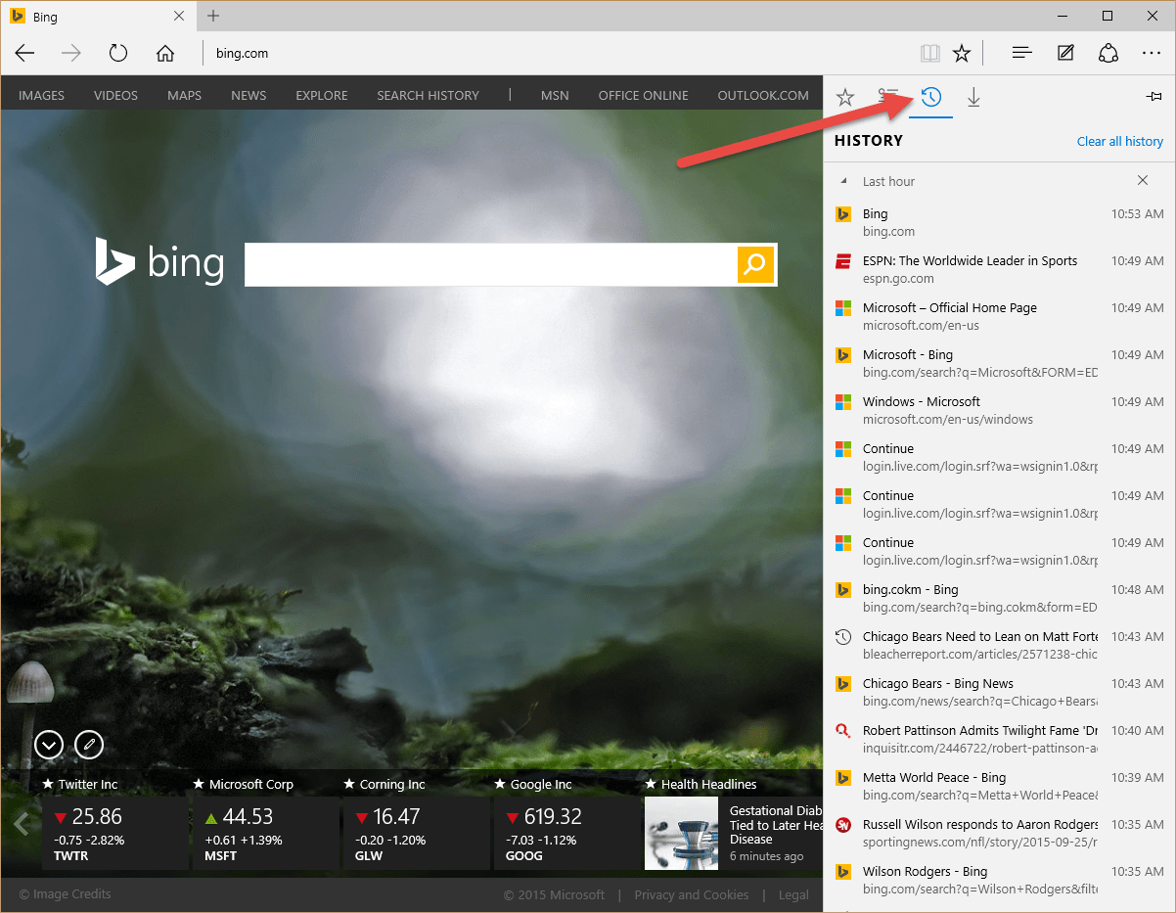
Task: Open Bing history entry from 10:53 AM
Action: [999, 222]
